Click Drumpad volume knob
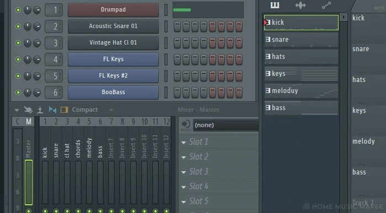Viewport: 386px width, 213px height. coord(37,10)
